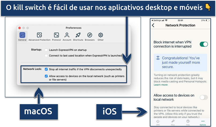
Task: Tap the back chevron in Network Protection
Action: click(153, 25)
